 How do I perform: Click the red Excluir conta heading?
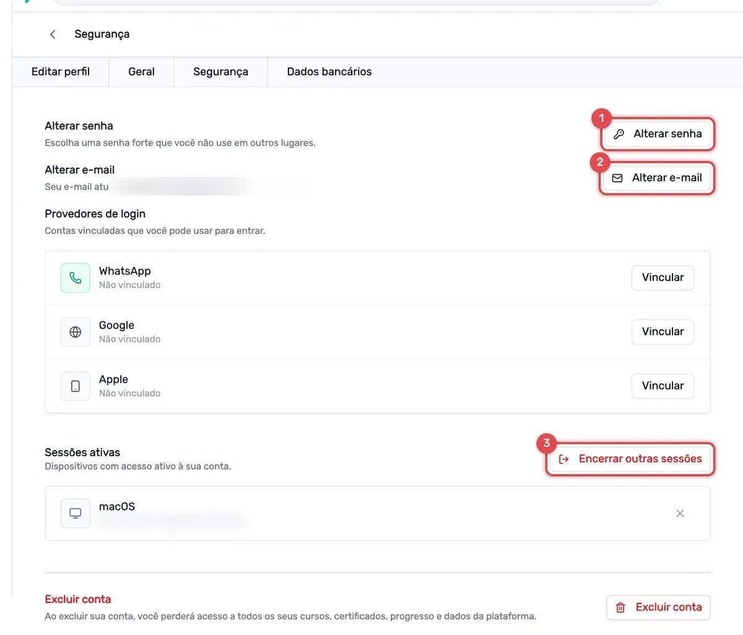[x=78, y=599]
